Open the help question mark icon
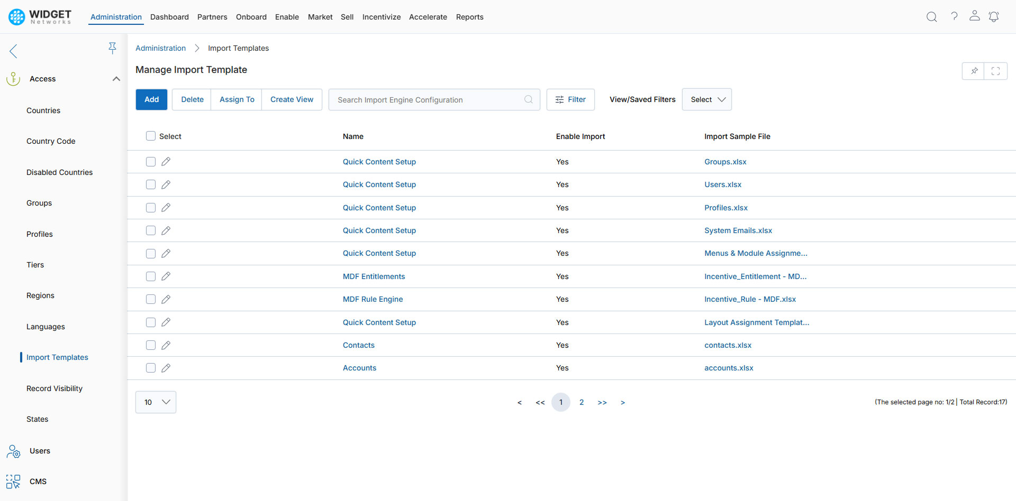Screen dimensions: 1016x501 pyautogui.click(x=955, y=16)
